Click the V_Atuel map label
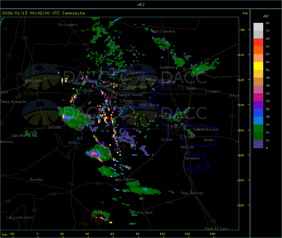The image size is (282, 238). pos(161,116)
